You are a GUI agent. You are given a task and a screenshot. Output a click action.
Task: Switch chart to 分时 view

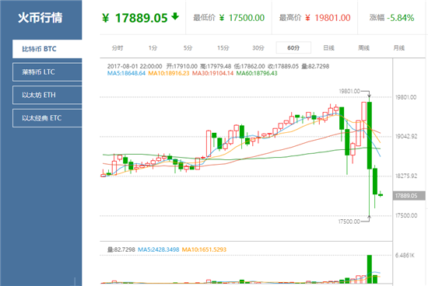118,48
